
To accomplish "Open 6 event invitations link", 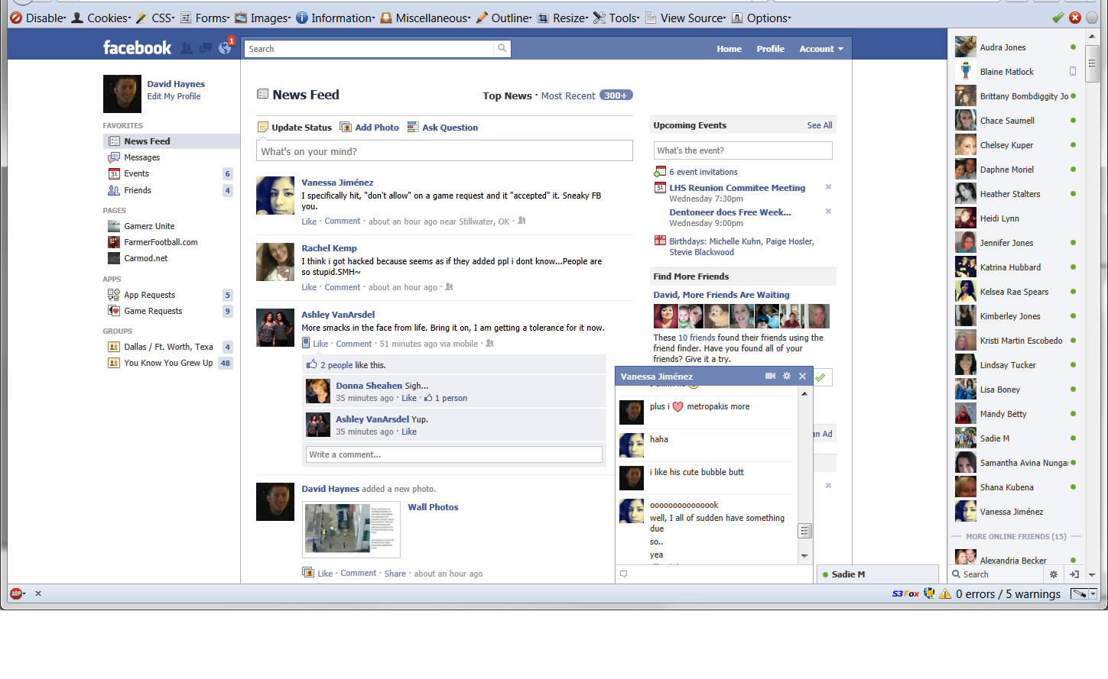I will [x=703, y=172].
